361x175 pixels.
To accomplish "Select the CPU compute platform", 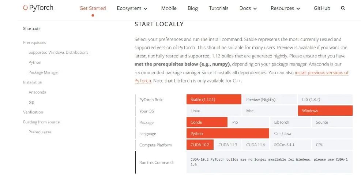I will coord(332,145).
